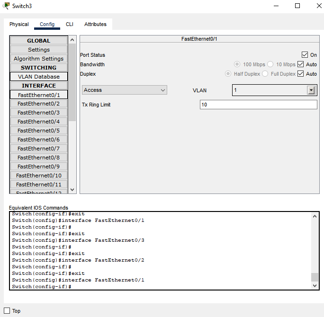
Task: Select interface FastEthernet0/8
Action: click(39, 158)
